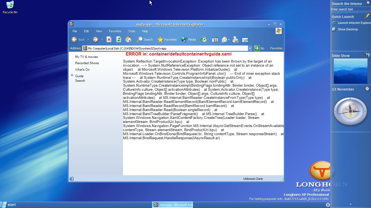The image size is (371, 208).
Task: Select the Guide radio item in mytvapp sidebar
Action: (x=79, y=76)
